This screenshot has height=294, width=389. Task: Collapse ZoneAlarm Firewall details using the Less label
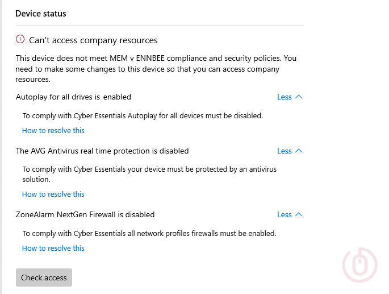(x=284, y=214)
